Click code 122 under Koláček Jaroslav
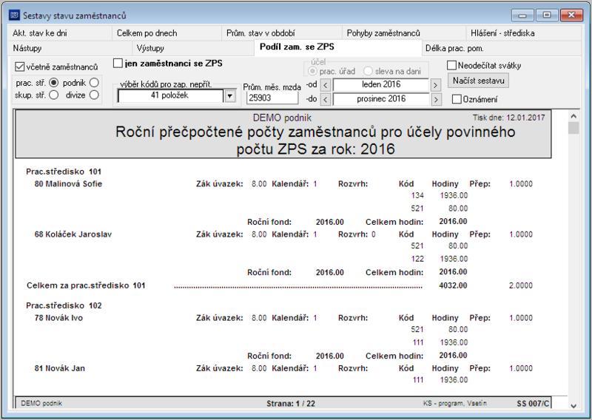Image resolution: width=592 pixels, height=420 pixels. tap(417, 259)
